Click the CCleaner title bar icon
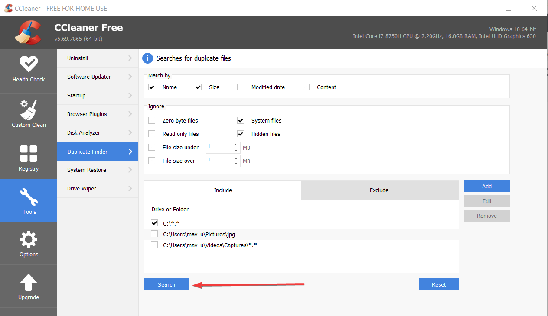The width and height of the screenshot is (548, 316). coord(8,8)
